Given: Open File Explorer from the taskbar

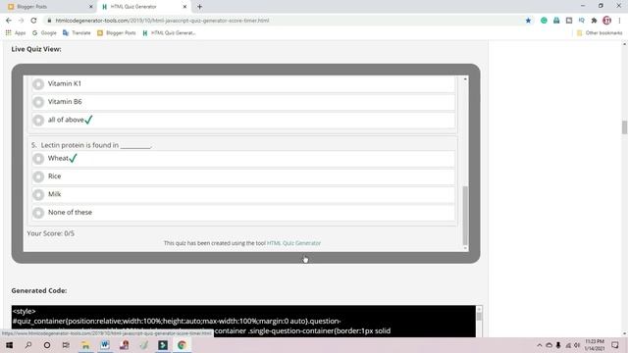Looking at the screenshot, I should coord(85,345).
